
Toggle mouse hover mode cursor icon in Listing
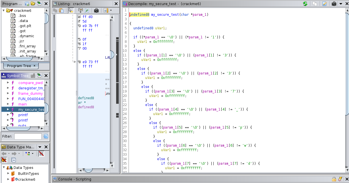pyautogui.click(x=71, y=10)
